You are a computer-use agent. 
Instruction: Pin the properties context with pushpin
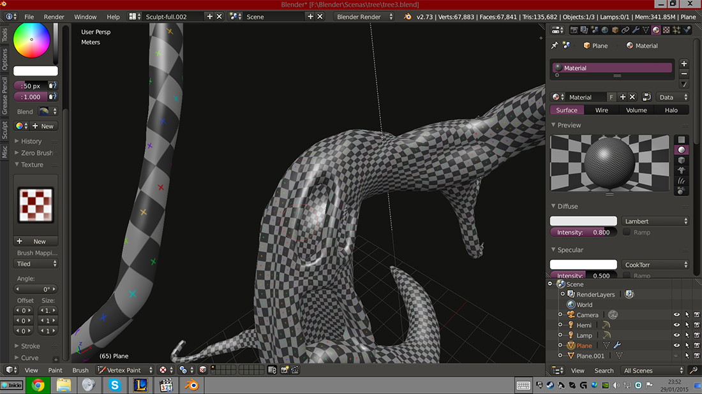point(555,46)
